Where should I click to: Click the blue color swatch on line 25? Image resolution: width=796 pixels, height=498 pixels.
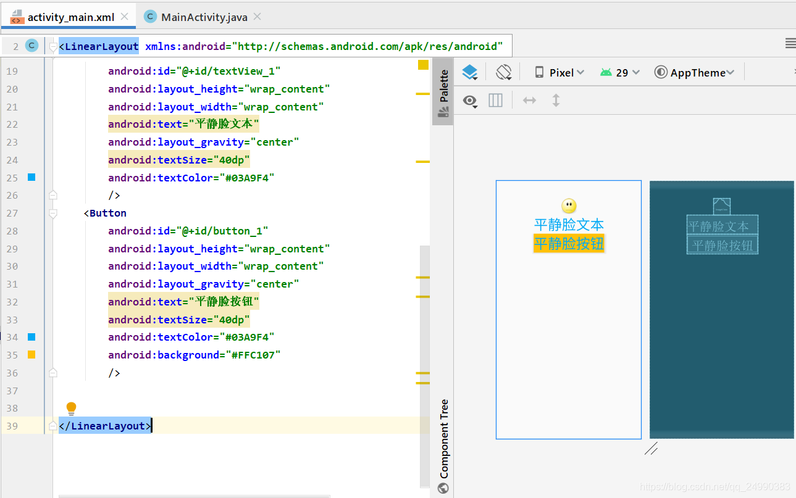pyautogui.click(x=31, y=177)
